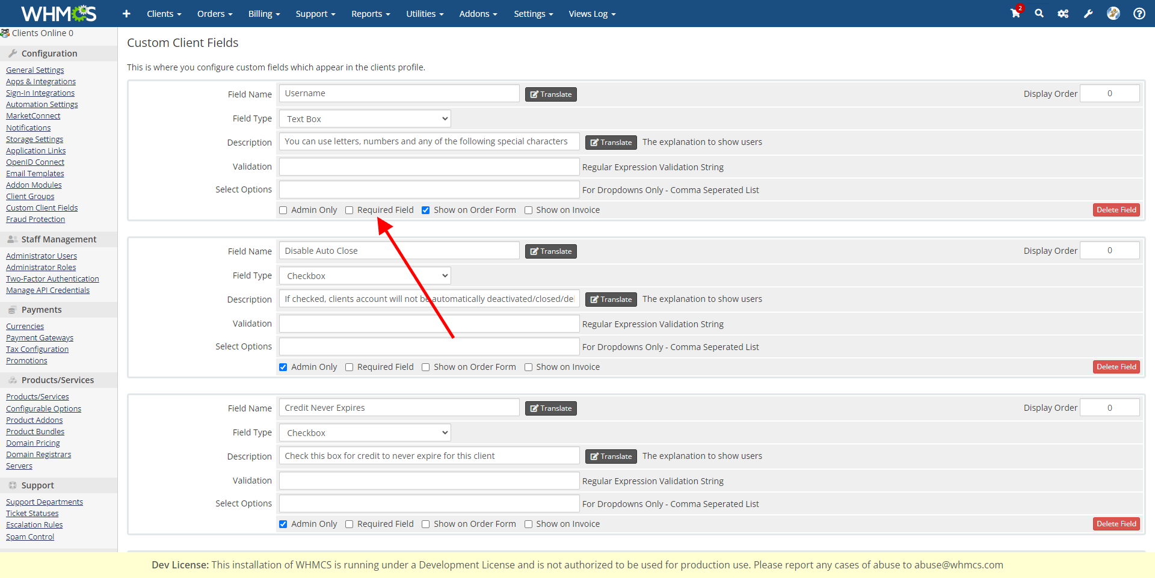
Task: Expand the Utilities menu
Action: point(424,14)
